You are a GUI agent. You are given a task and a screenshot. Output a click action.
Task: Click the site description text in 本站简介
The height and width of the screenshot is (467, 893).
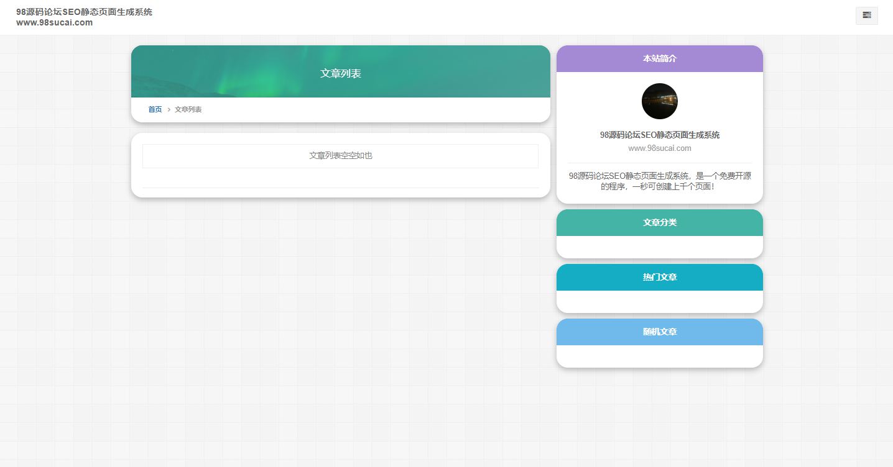(659, 181)
